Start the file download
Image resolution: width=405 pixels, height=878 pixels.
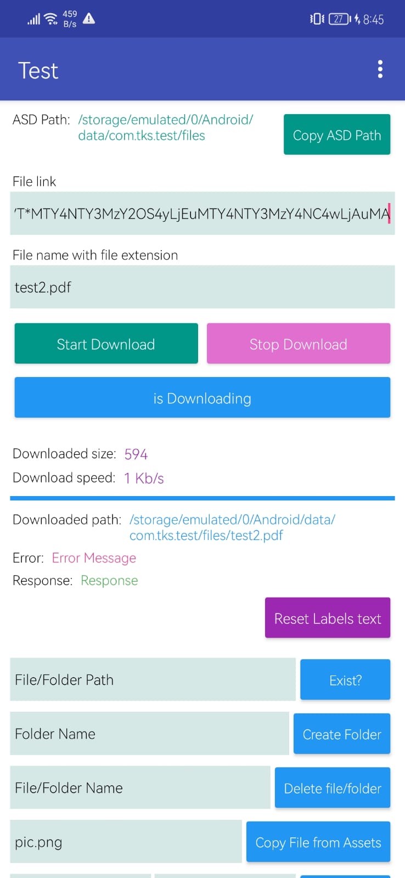pyautogui.click(x=106, y=344)
